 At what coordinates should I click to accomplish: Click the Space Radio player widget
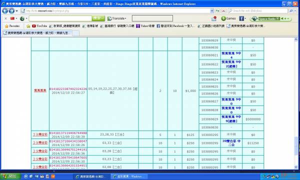tap(270, 18)
